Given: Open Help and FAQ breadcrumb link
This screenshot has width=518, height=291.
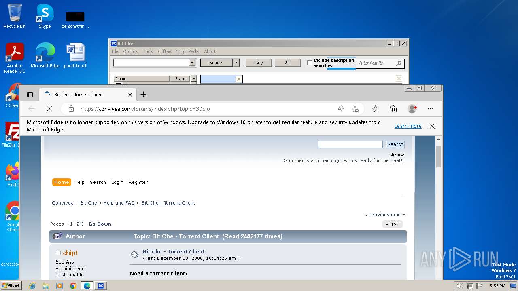Looking at the screenshot, I should (x=119, y=203).
